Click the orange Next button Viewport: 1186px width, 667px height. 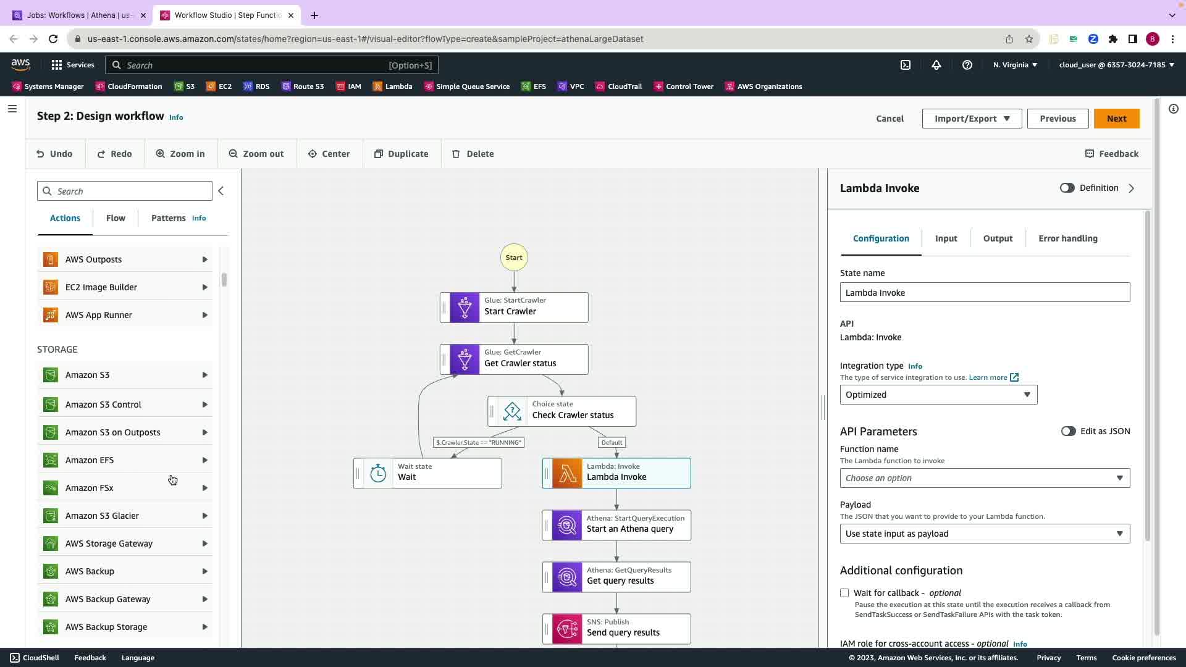1116,119
